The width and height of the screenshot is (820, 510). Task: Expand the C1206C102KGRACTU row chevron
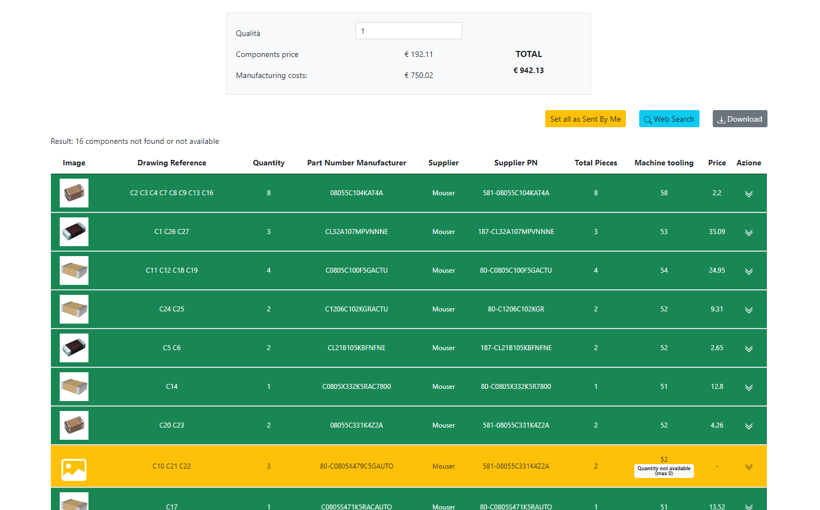tap(749, 310)
